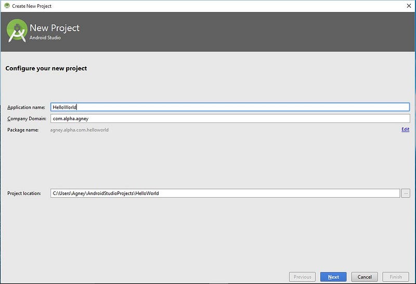Click the small Android Studio title bar icon
The width and height of the screenshot is (416, 284).
pos(7,6)
